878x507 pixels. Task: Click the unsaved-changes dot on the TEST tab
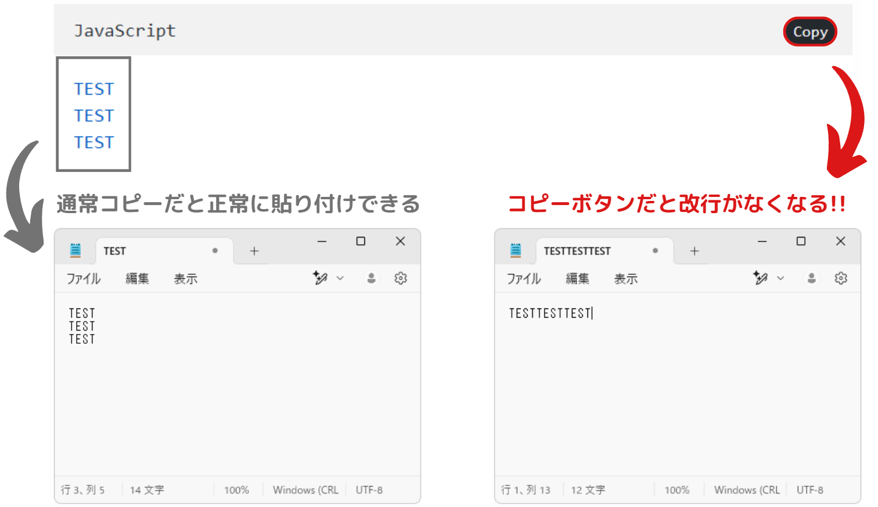(214, 250)
